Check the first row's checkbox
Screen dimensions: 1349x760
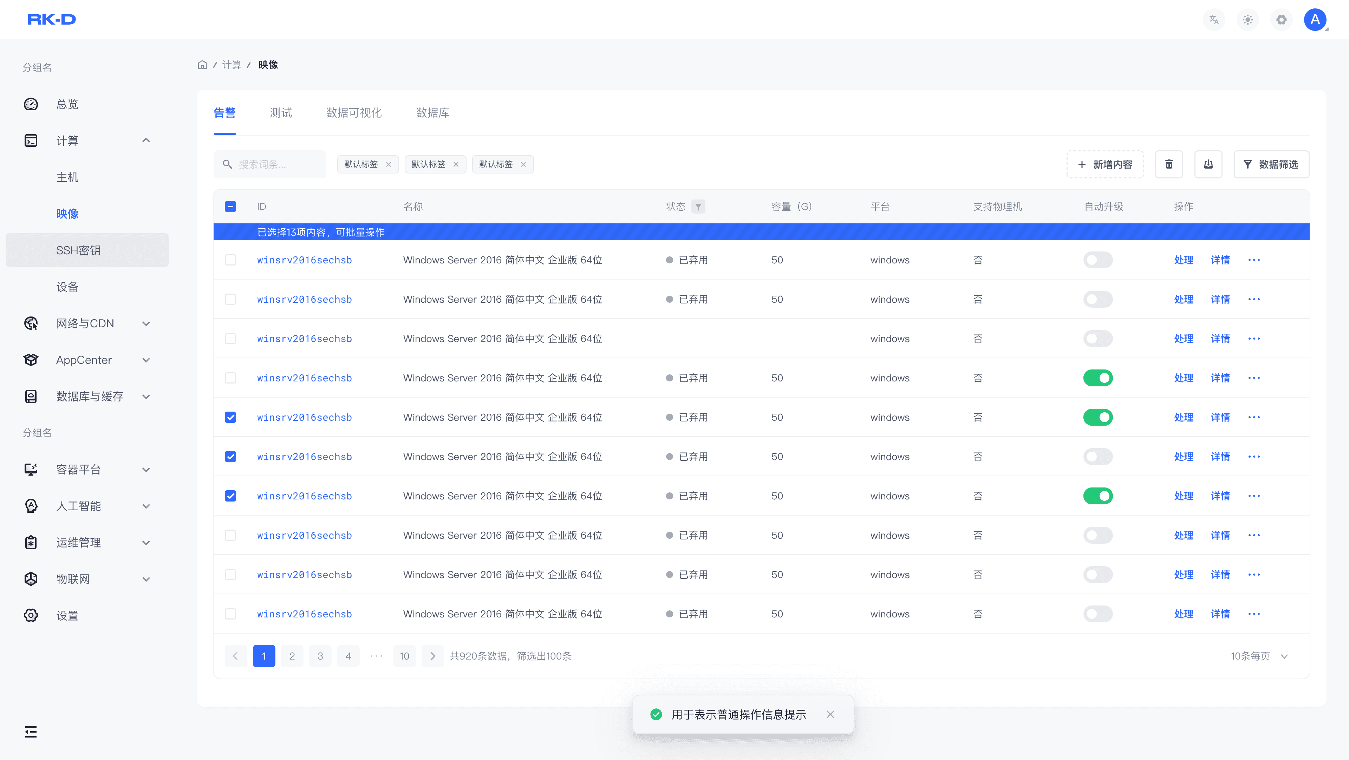[x=230, y=260]
